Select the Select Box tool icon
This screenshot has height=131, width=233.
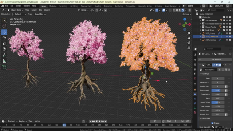tap(4, 20)
